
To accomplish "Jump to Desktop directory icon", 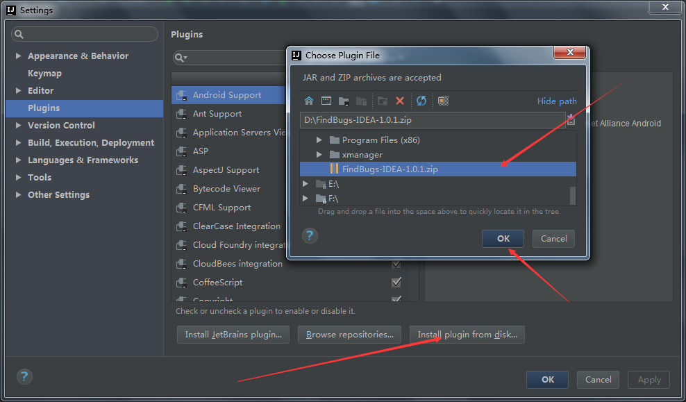I will pyautogui.click(x=326, y=101).
